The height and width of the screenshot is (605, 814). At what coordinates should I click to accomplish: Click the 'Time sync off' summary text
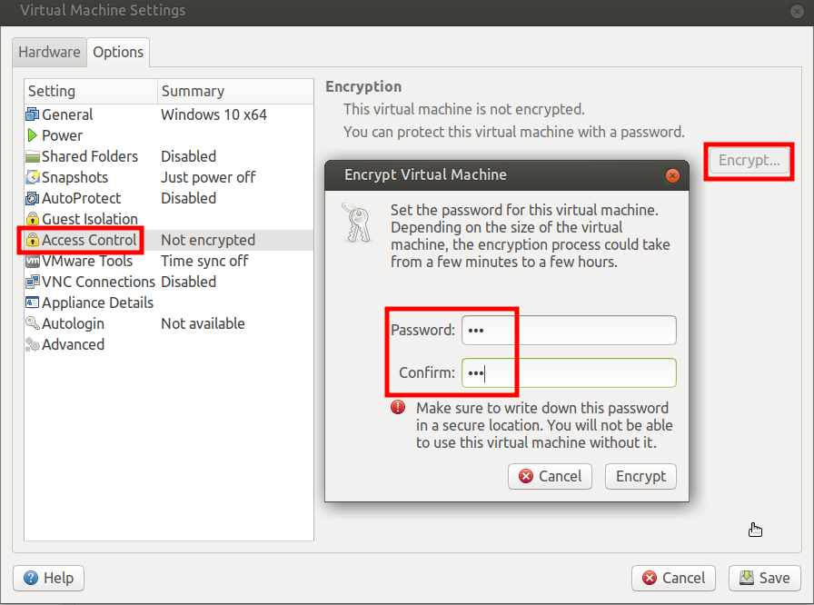pos(204,261)
